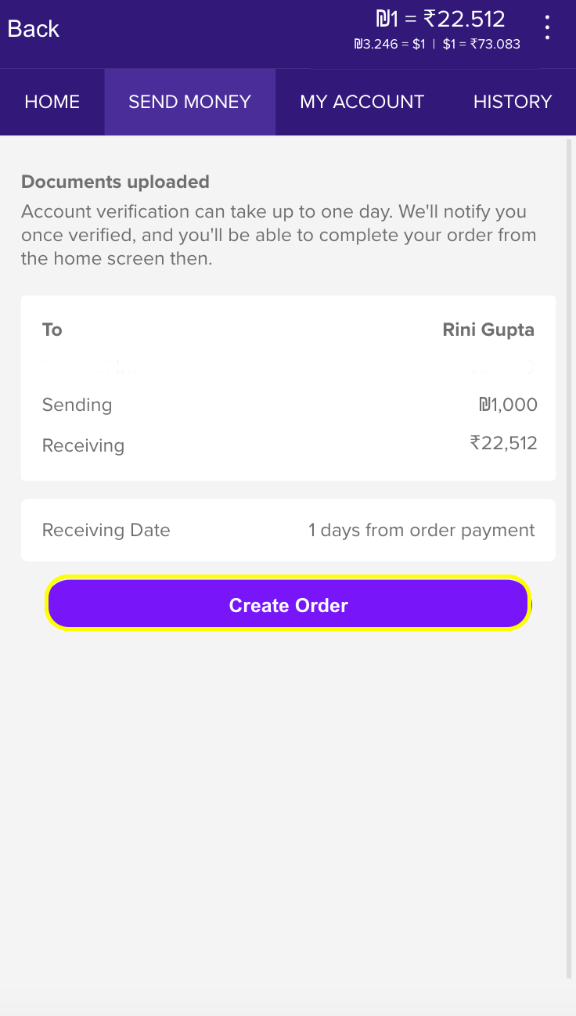The width and height of the screenshot is (576, 1016).
Task: Click the vertical scrollbar on the right
Action: coord(569,548)
